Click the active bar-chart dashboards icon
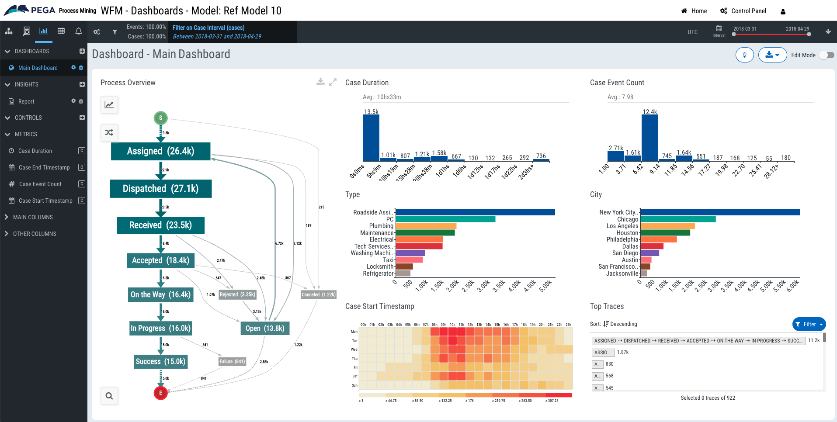This screenshot has height=422, width=837. pyautogui.click(x=43, y=31)
